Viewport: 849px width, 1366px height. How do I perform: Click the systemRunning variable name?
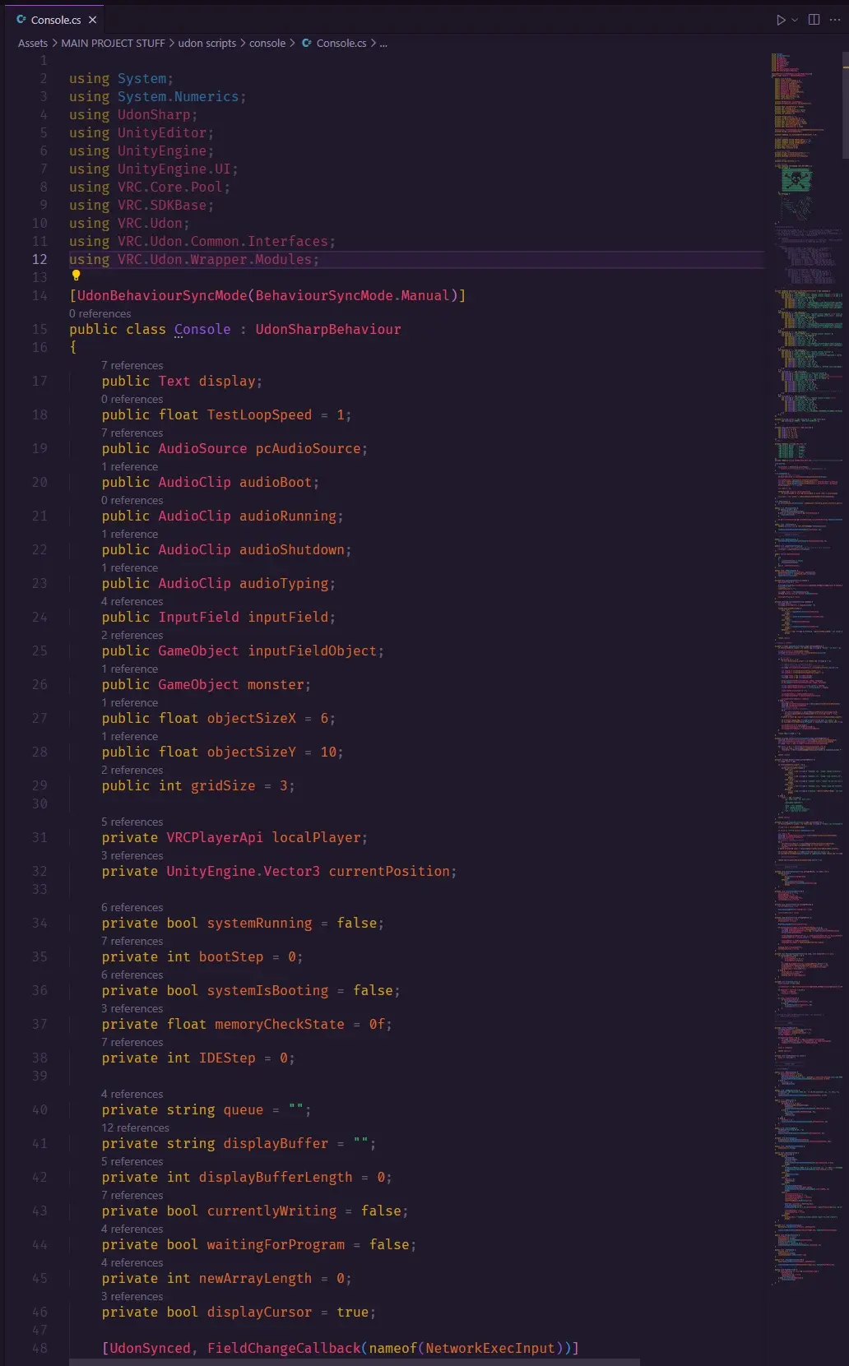[259, 923]
